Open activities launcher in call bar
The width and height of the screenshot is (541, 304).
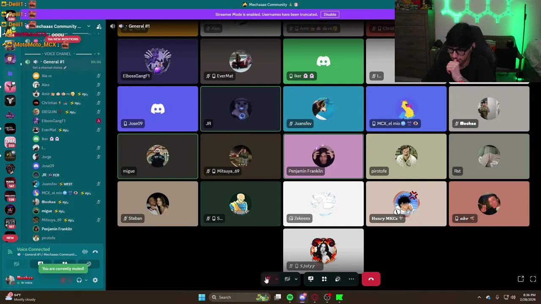324,279
